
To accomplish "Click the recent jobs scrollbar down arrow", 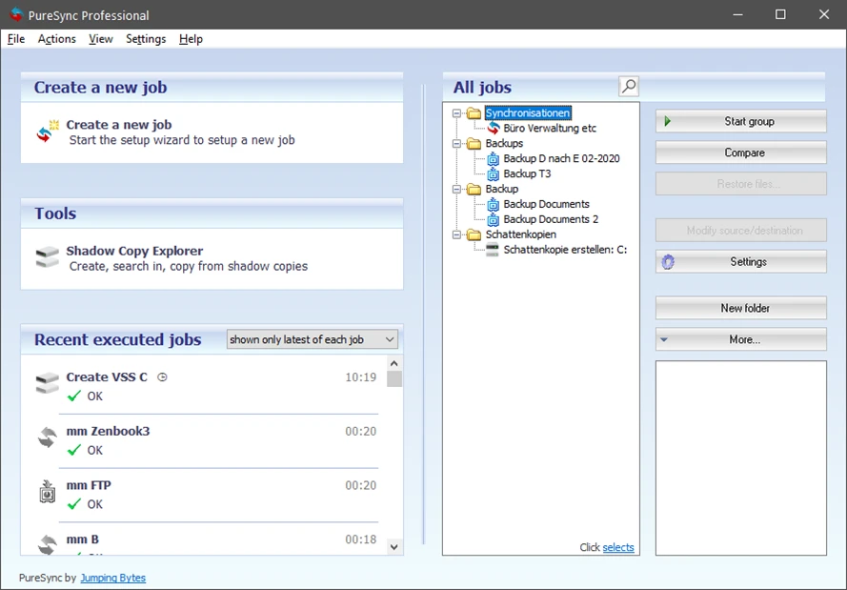I will tap(393, 547).
